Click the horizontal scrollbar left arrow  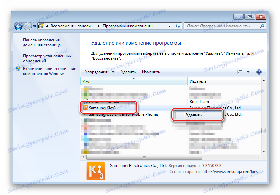tap(83, 157)
